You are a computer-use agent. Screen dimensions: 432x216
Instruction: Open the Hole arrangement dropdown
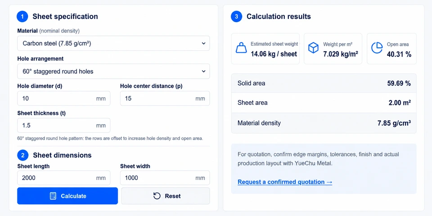[x=113, y=72]
